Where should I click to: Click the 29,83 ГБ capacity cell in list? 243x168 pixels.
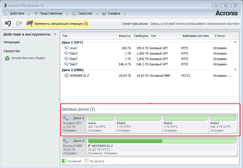tap(125, 76)
